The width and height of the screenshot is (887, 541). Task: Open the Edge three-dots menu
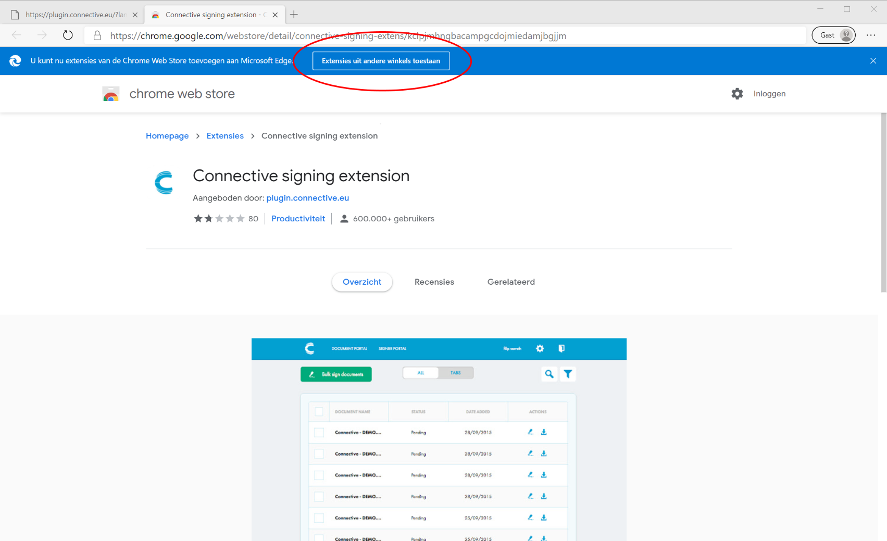pyautogui.click(x=871, y=35)
